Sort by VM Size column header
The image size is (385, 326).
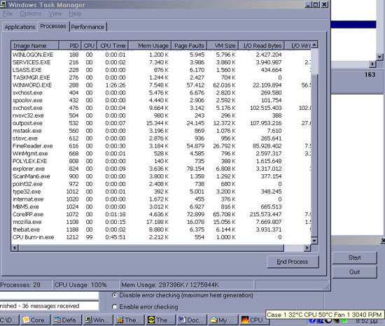(x=223, y=45)
